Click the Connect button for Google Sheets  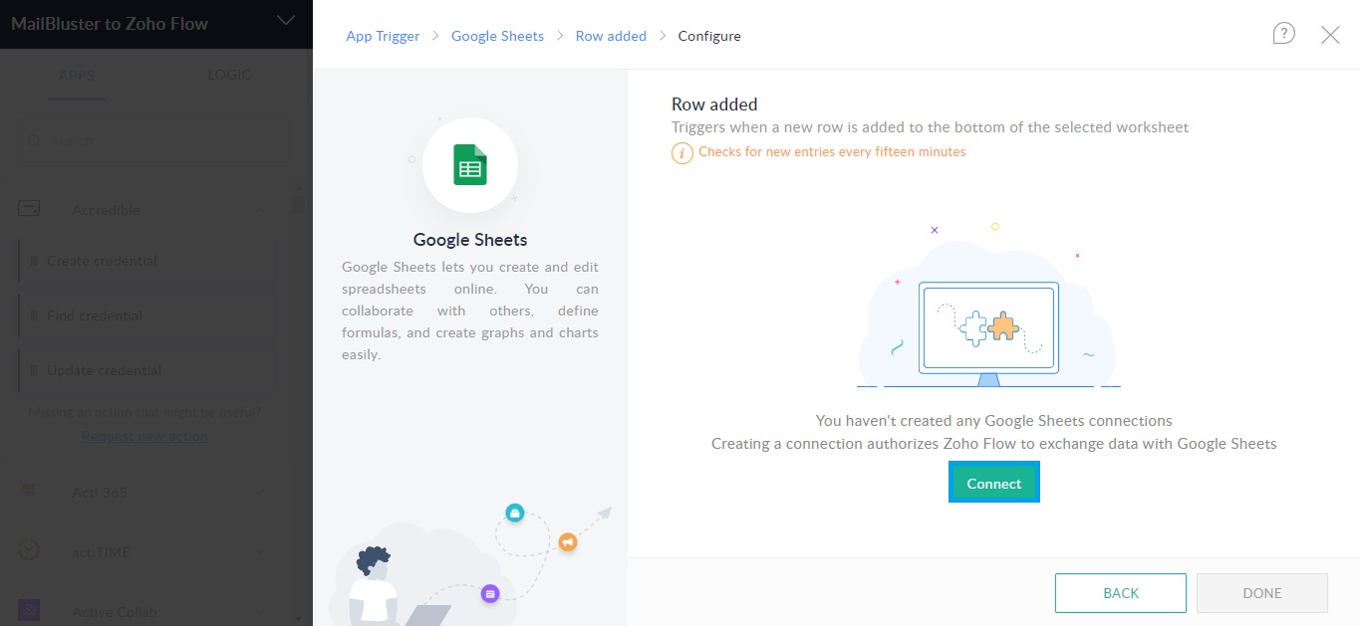[x=993, y=482]
